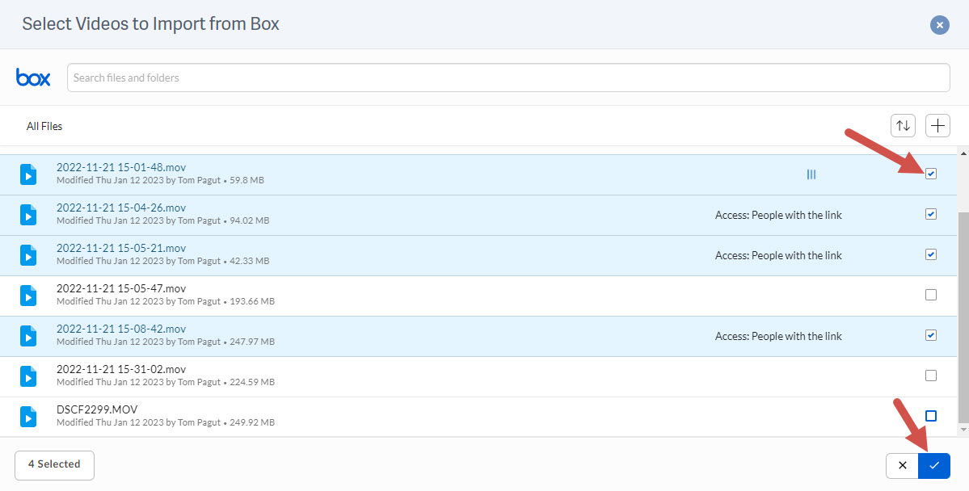Click video file icon for 15-01-48.mov

(x=28, y=174)
